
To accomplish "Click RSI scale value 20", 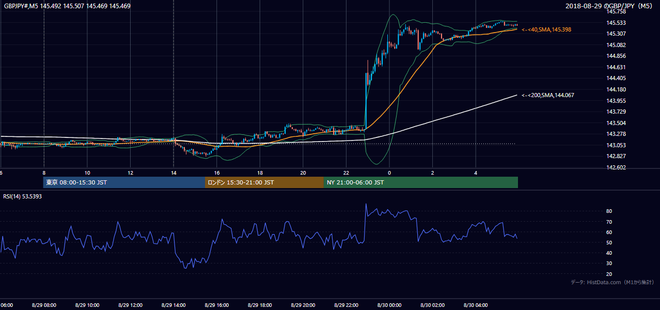I will pyautogui.click(x=609, y=274).
